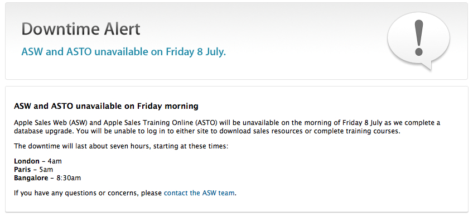Open the contact the ASW team link
Viewport: 473px width, 216px height.
point(199,193)
